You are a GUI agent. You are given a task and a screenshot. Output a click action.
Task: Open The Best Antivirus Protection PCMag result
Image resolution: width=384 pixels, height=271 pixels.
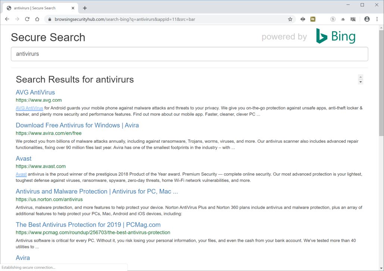pyautogui.click(x=88, y=224)
